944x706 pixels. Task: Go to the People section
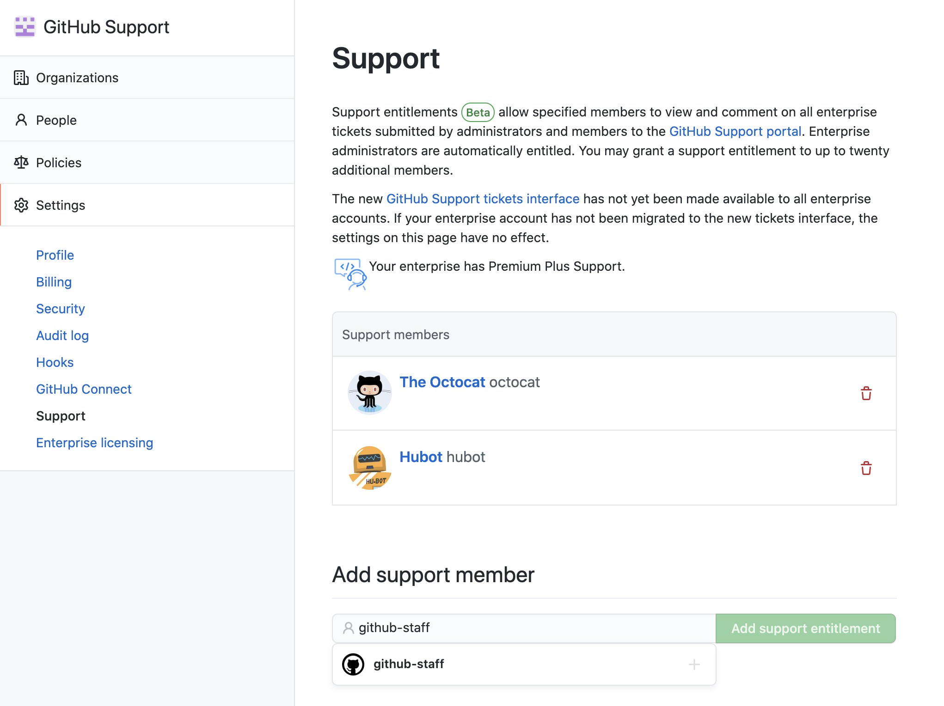pyautogui.click(x=147, y=120)
